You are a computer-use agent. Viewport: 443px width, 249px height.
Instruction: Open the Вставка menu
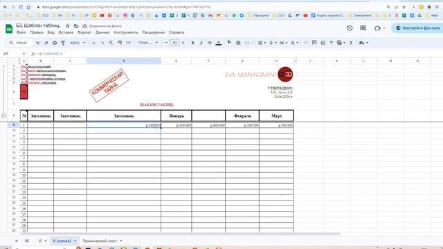[66, 33]
